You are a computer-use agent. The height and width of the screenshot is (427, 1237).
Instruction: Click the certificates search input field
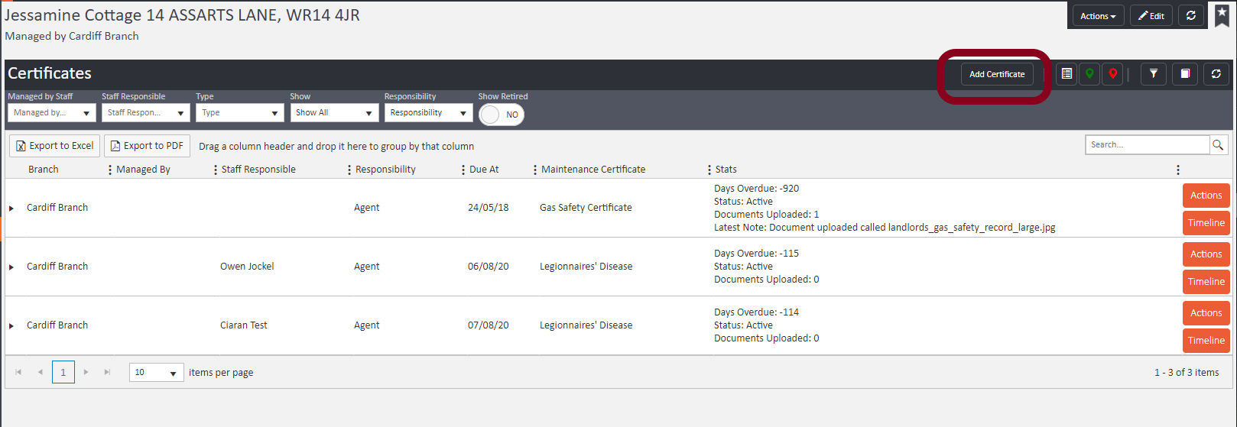[x=1147, y=144]
